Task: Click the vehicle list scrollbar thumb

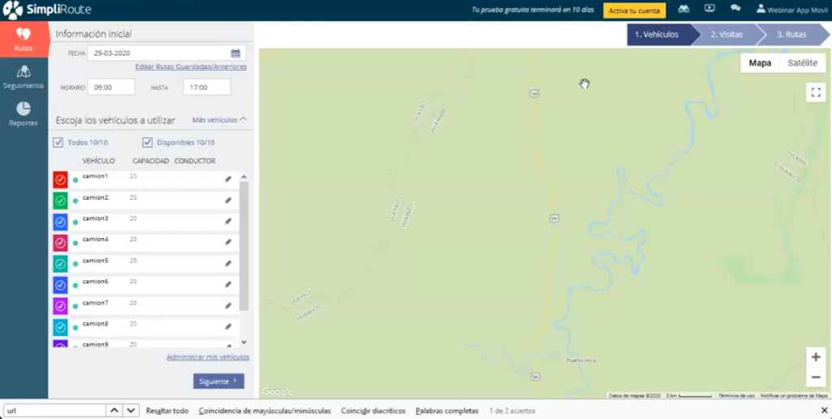Action: click(x=244, y=245)
